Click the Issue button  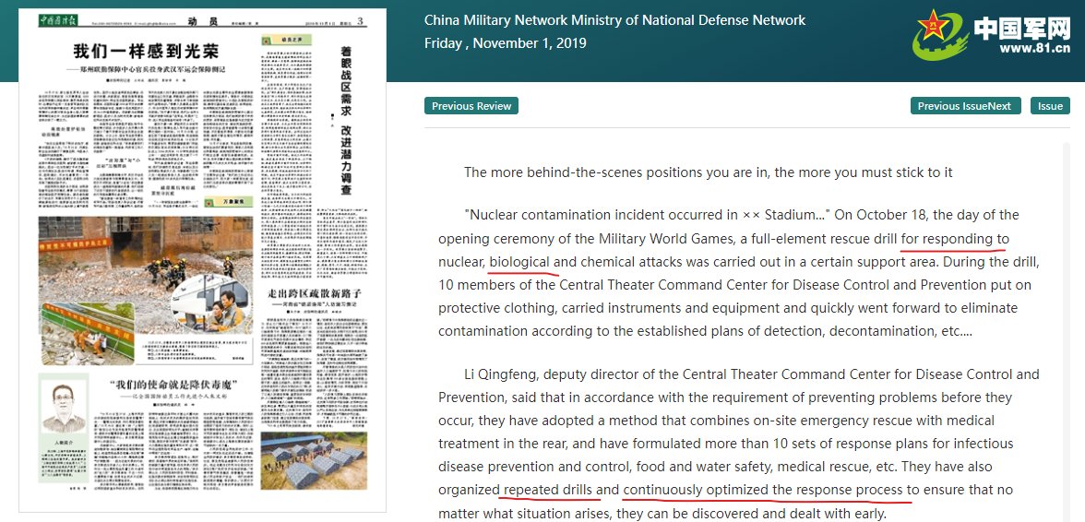1050,106
